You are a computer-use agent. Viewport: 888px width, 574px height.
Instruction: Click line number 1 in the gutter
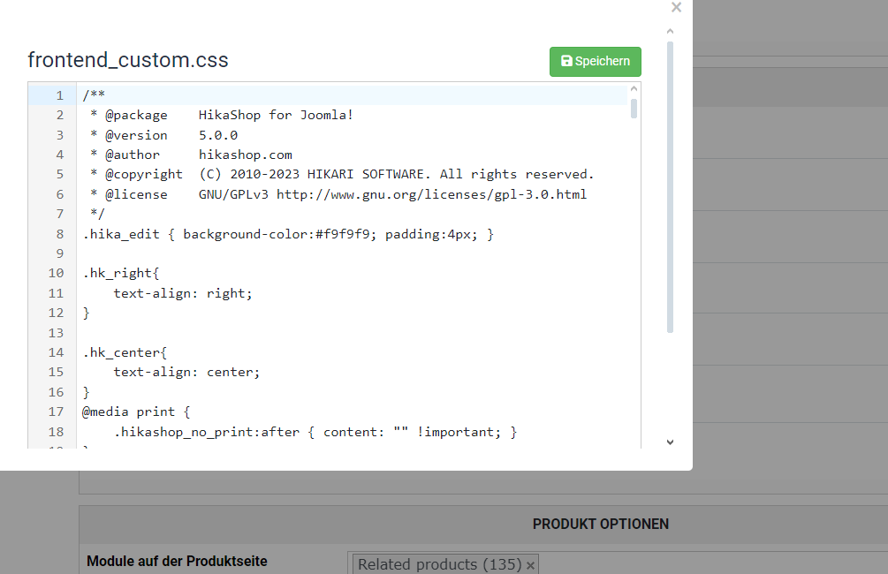click(59, 95)
